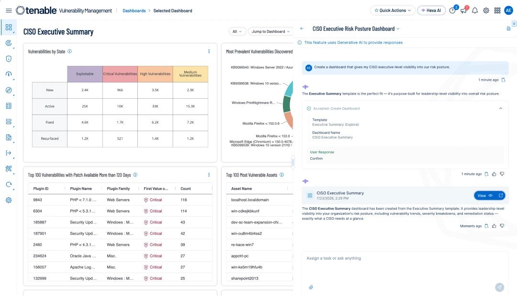Open the settings gear at sidebar bottom

(9, 200)
